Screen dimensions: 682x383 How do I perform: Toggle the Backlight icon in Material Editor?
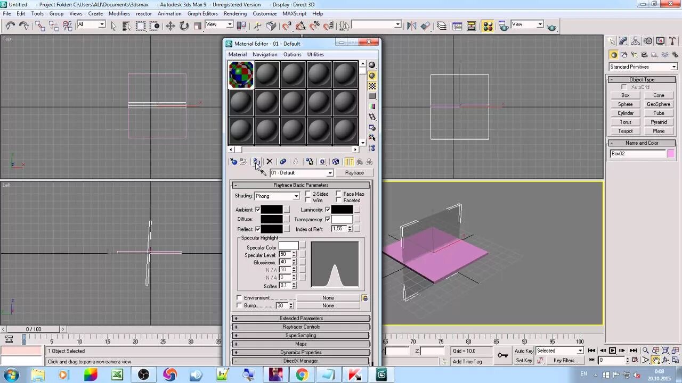pos(372,76)
